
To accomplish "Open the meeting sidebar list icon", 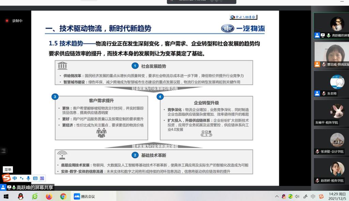I will pyautogui.click(x=3, y=150).
